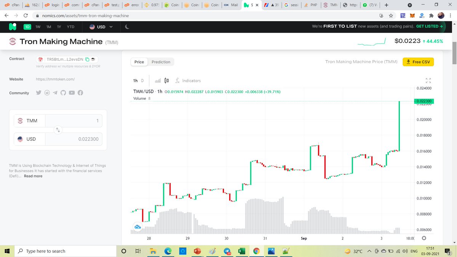Click the cloud chart snapshot icon
The height and width of the screenshot is (257, 457).
pos(137,227)
